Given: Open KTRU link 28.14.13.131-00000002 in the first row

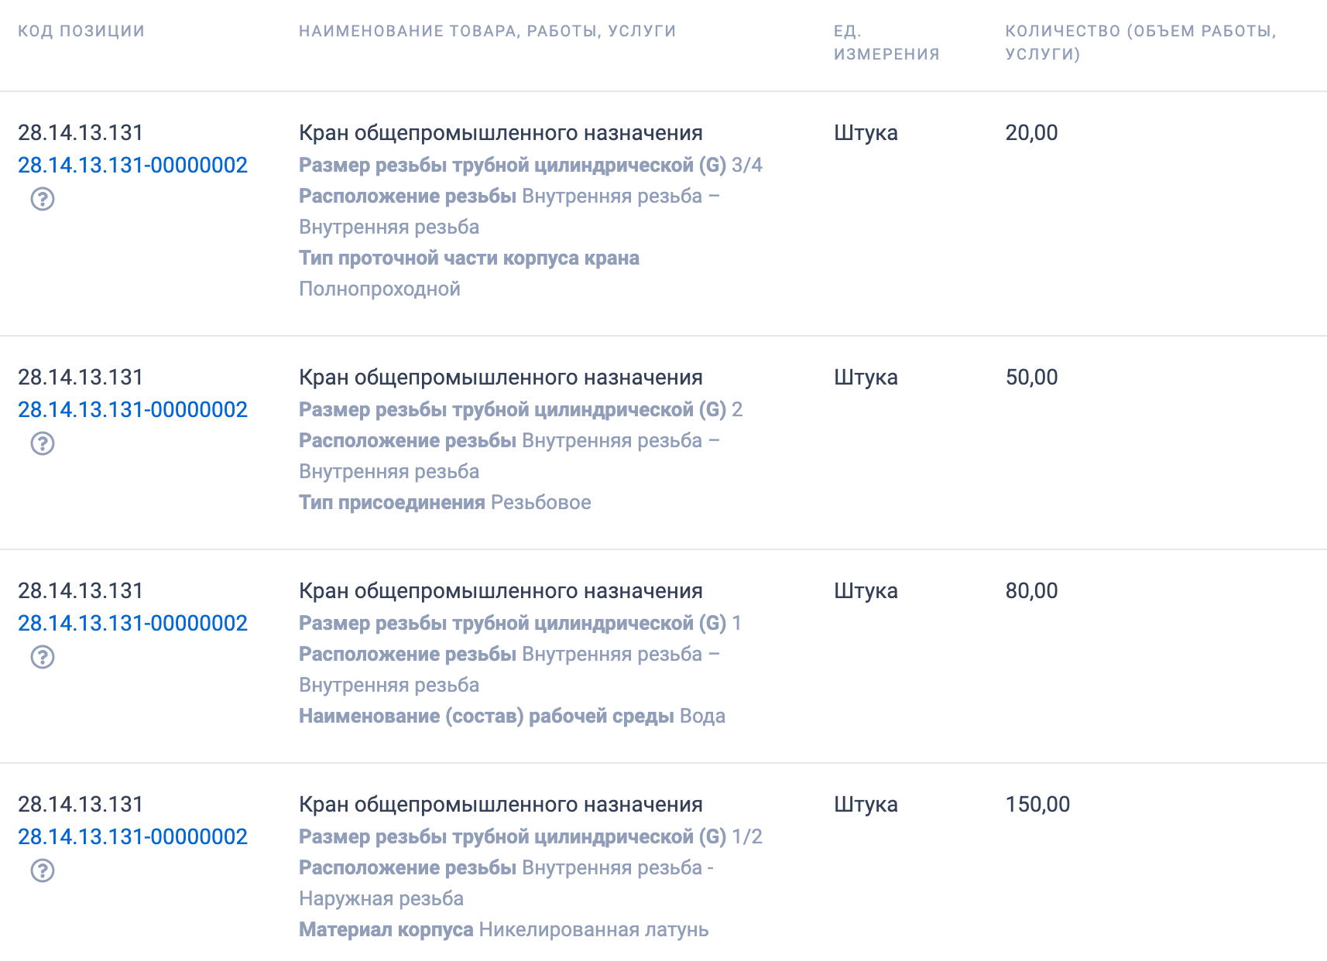Looking at the screenshot, I should pyautogui.click(x=133, y=165).
